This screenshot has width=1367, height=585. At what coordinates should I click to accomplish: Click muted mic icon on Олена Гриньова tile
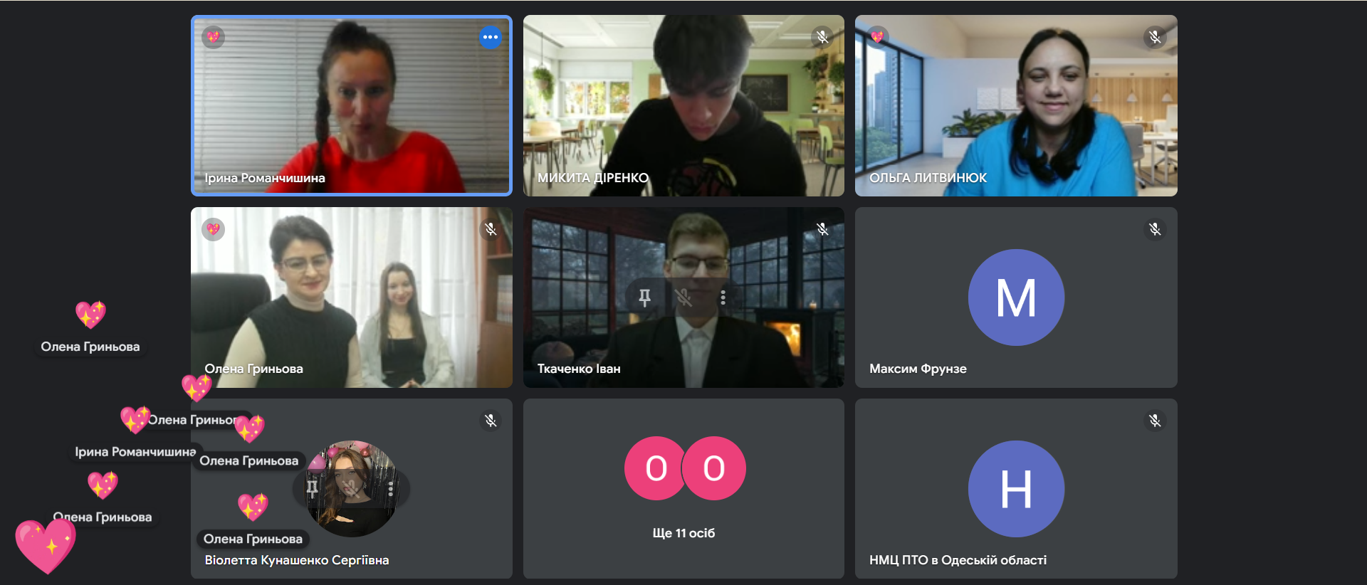point(491,229)
